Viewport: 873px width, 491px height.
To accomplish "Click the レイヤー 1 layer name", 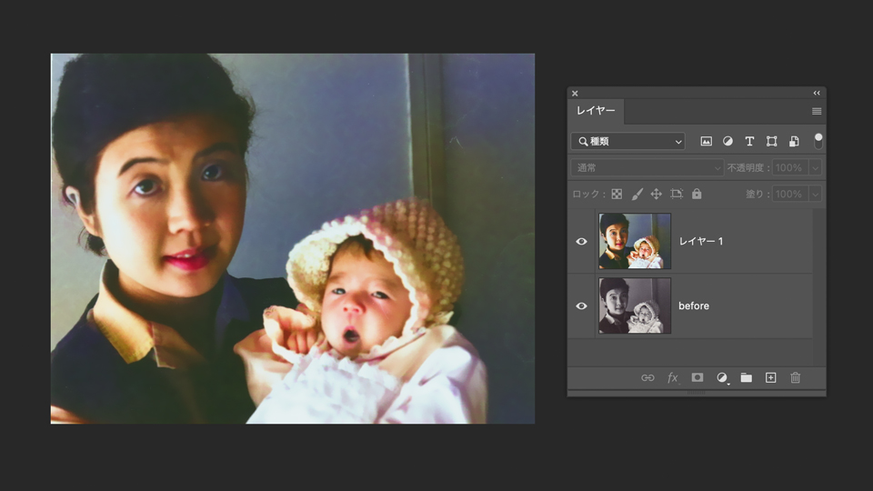I will tap(701, 241).
